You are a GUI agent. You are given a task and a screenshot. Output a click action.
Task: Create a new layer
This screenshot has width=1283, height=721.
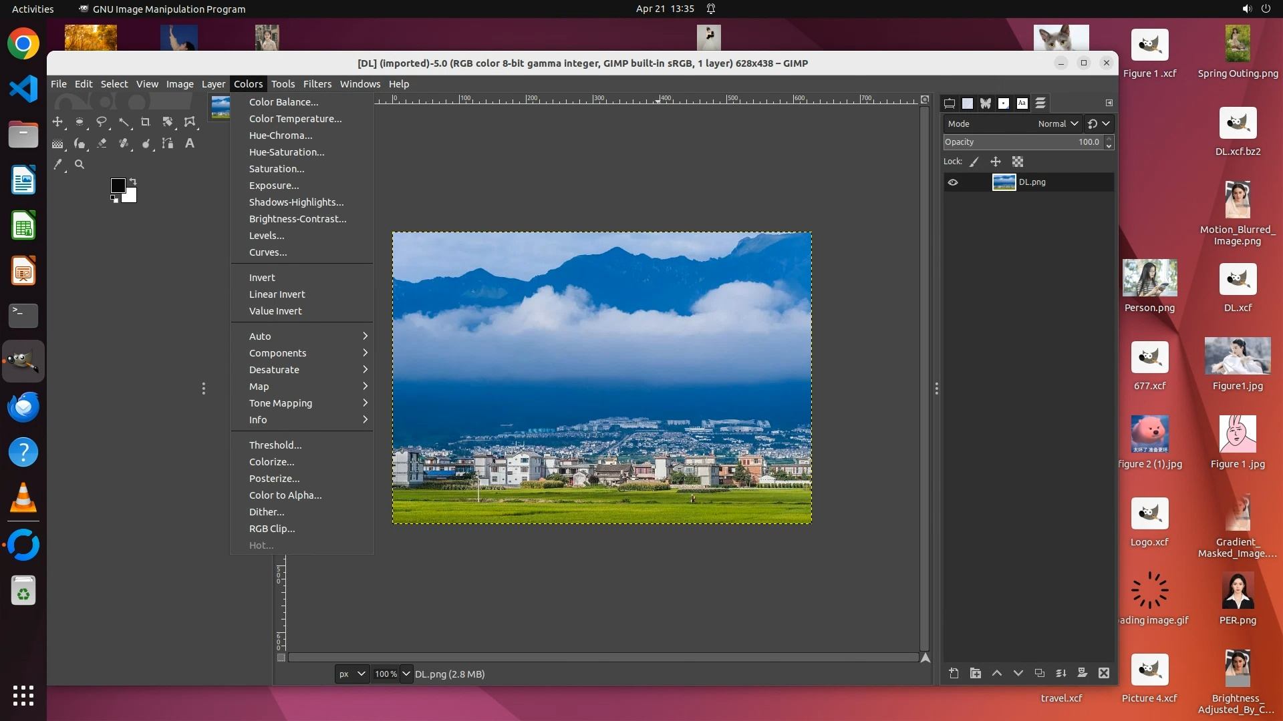[954, 674]
